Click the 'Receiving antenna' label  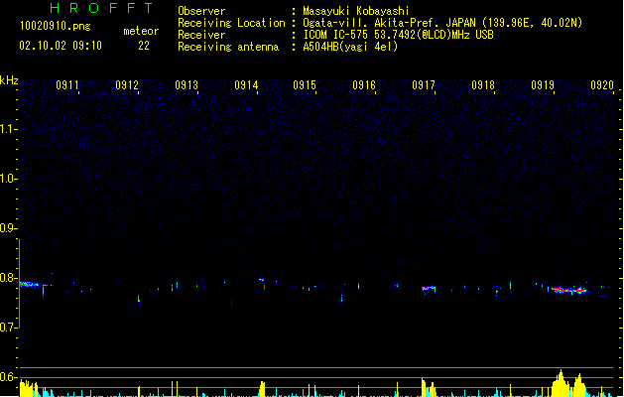click(228, 47)
